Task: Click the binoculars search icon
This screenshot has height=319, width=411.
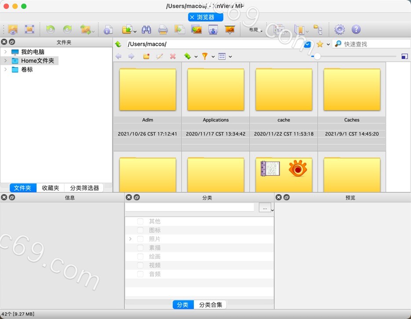Action: [146, 29]
